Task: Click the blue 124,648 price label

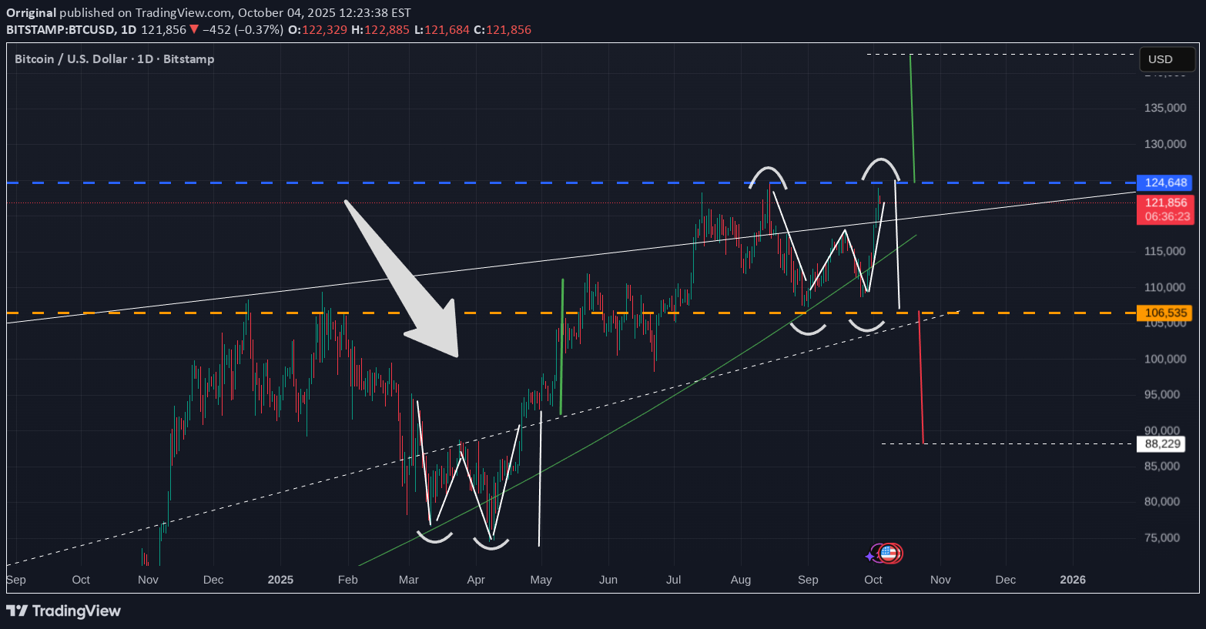Action: pos(1165,182)
